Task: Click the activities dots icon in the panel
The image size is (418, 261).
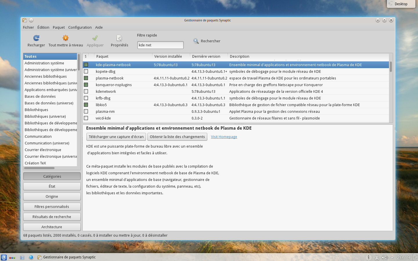Action: click(12, 258)
